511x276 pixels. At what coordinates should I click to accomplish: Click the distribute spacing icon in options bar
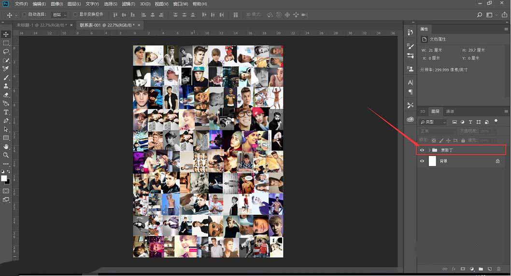[x=236, y=14]
